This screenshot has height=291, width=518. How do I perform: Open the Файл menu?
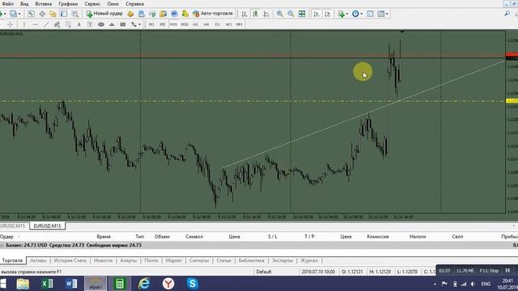pos(7,4)
